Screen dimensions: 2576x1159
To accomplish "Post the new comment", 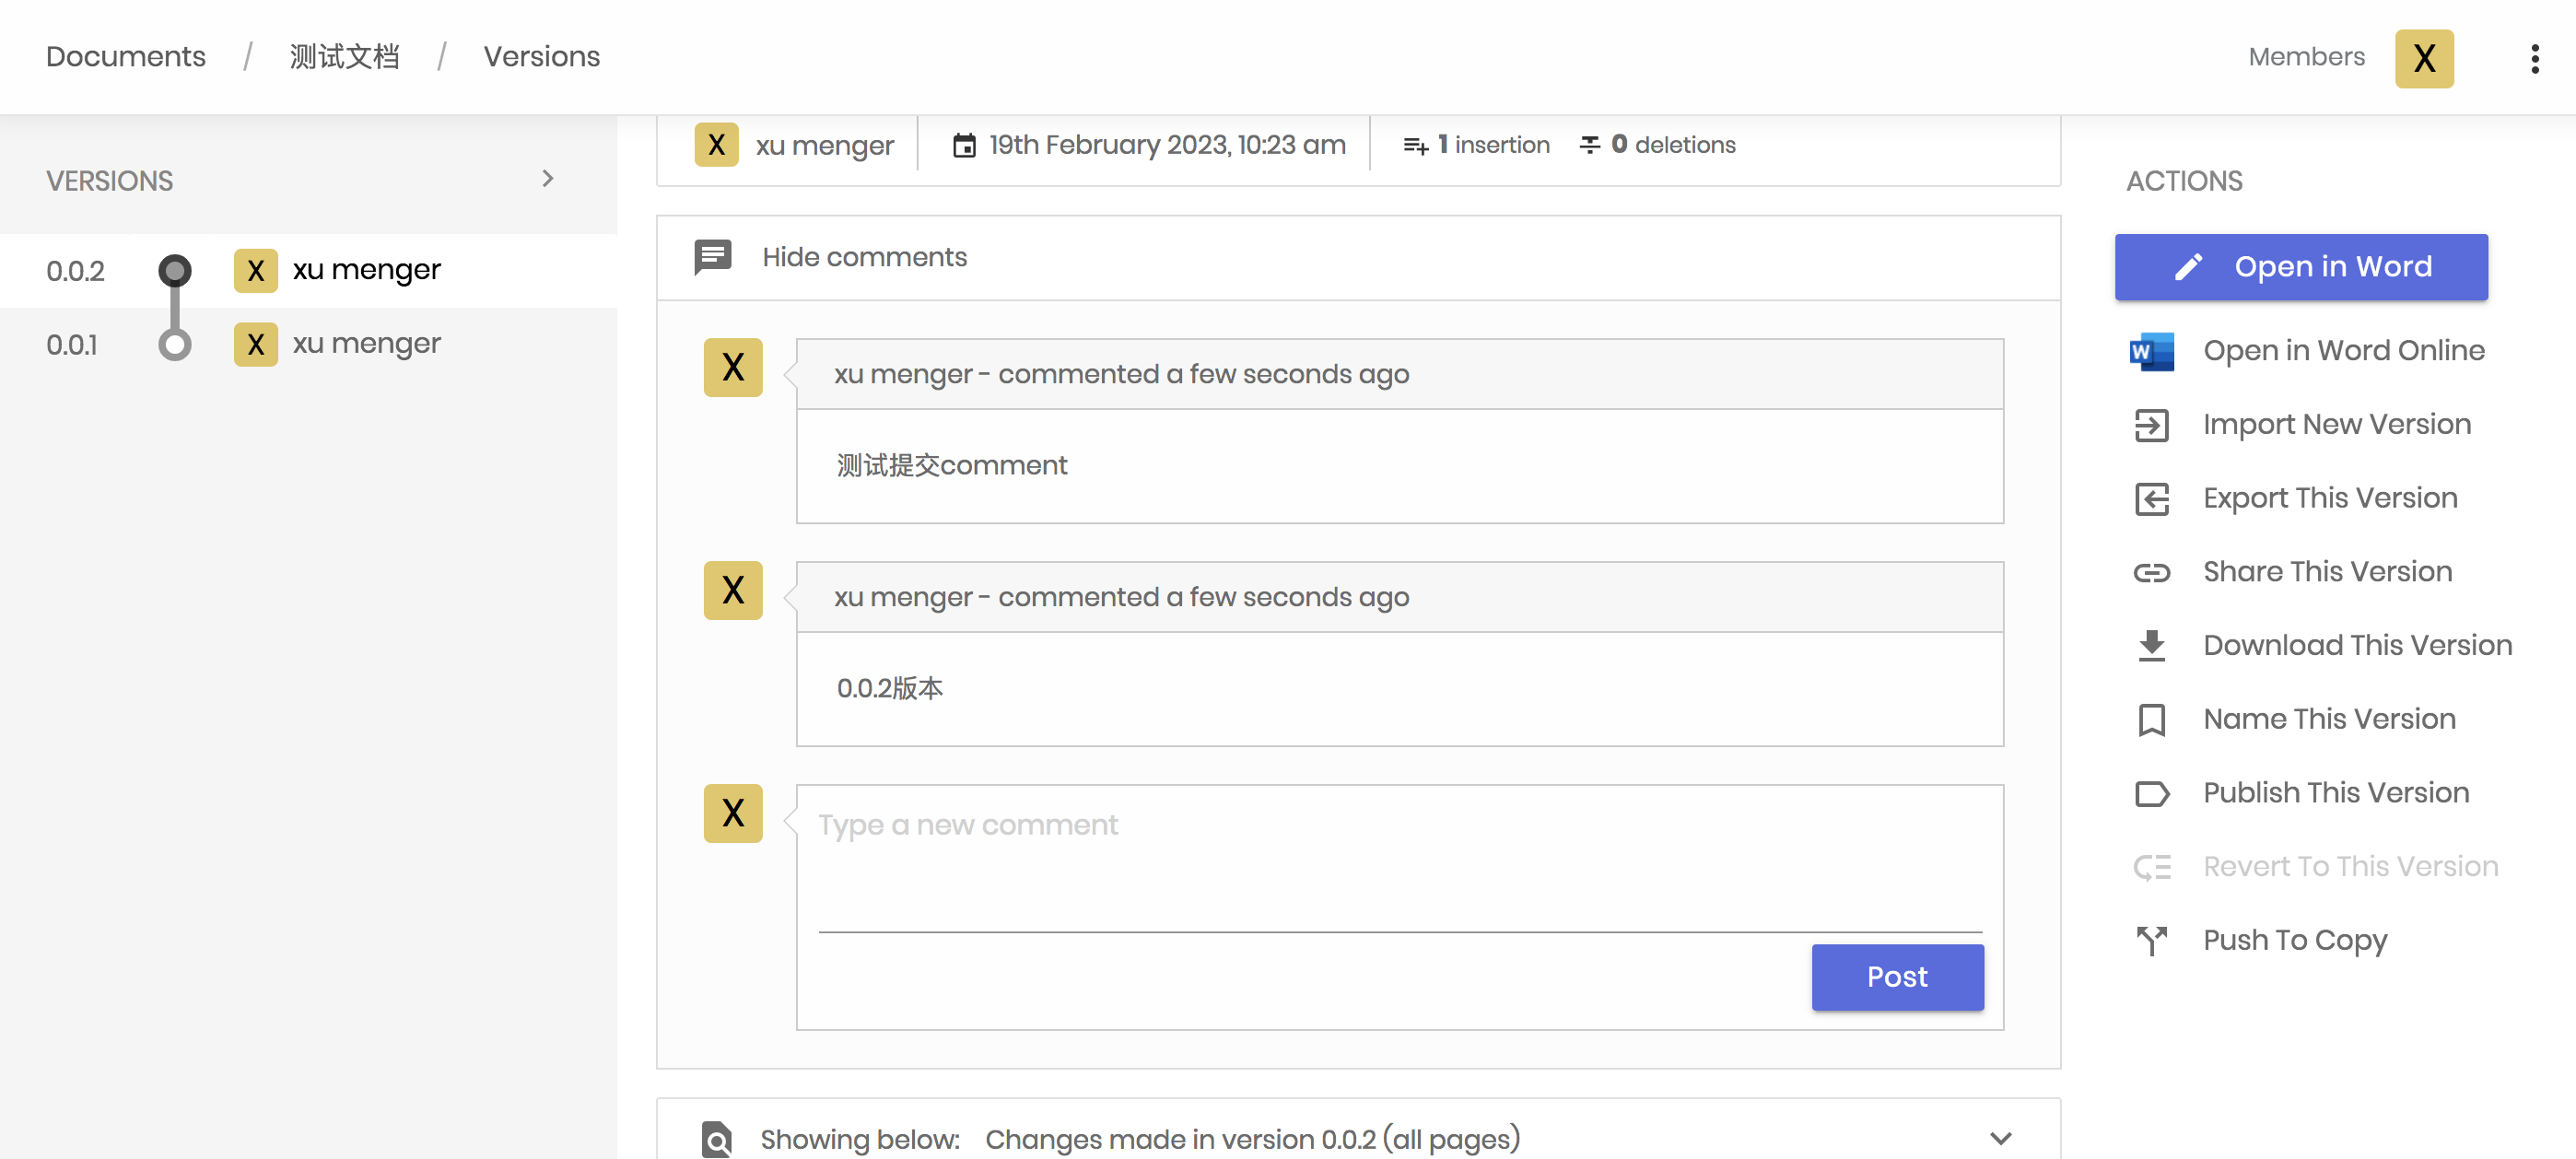I will pyautogui.click(x=1897, y=976).
